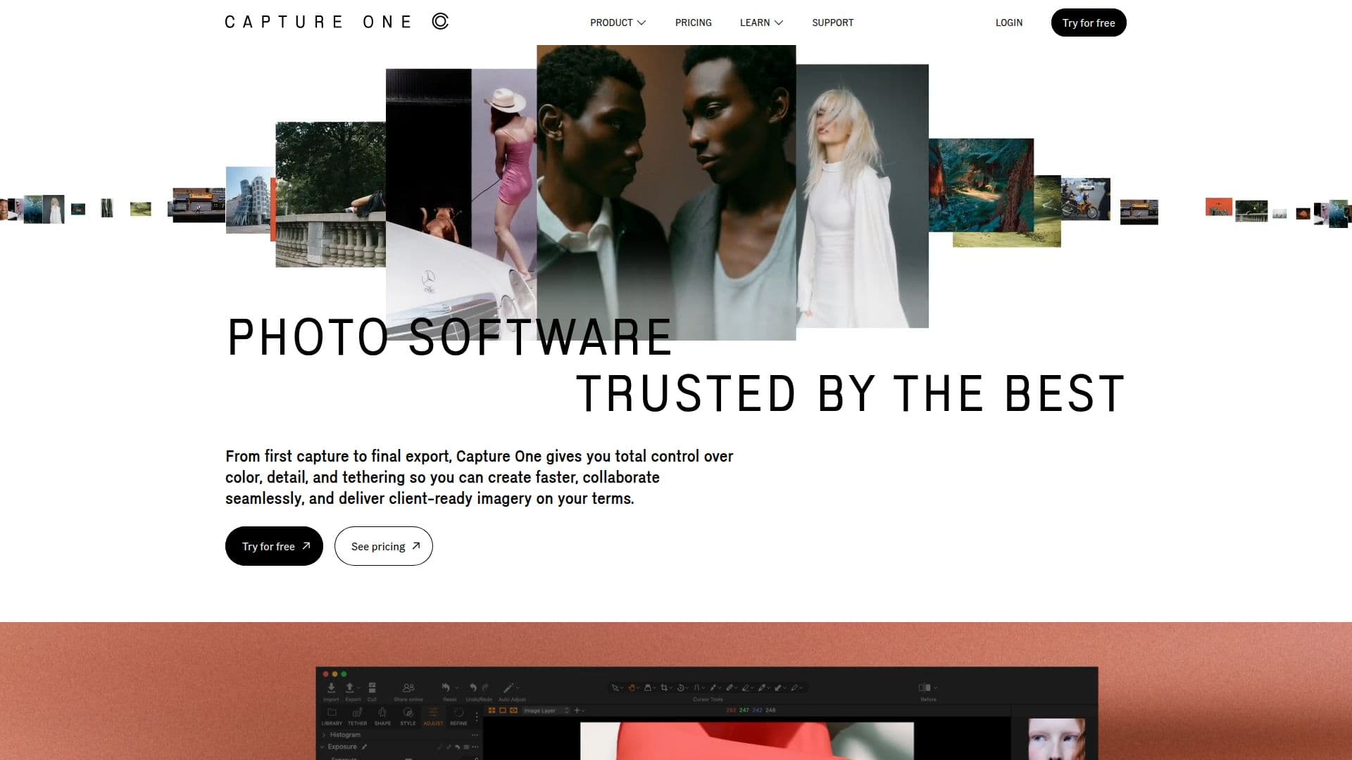1352x760 pixels.
Task: Click the Login link
Action: click(1008, 23)
